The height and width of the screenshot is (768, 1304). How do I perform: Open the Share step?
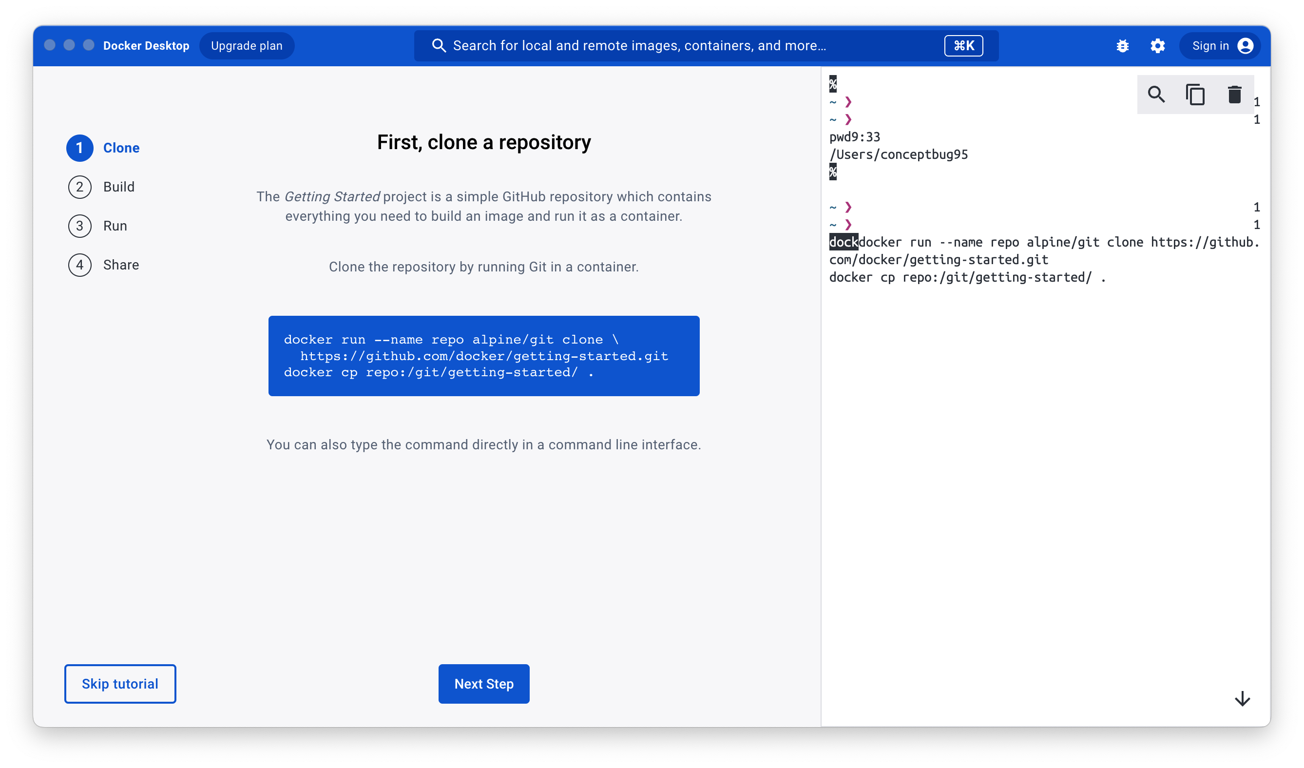point(120,265)
